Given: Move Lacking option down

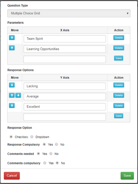Looking at the screenshot, I should click(12, 85).
